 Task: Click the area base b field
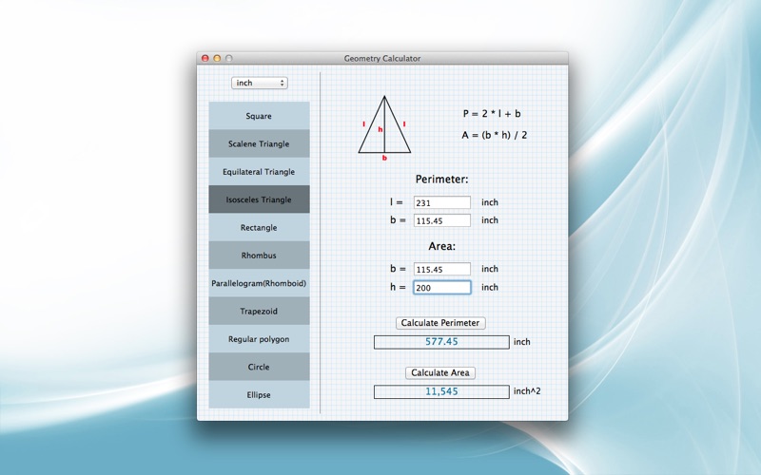(441, 269)
